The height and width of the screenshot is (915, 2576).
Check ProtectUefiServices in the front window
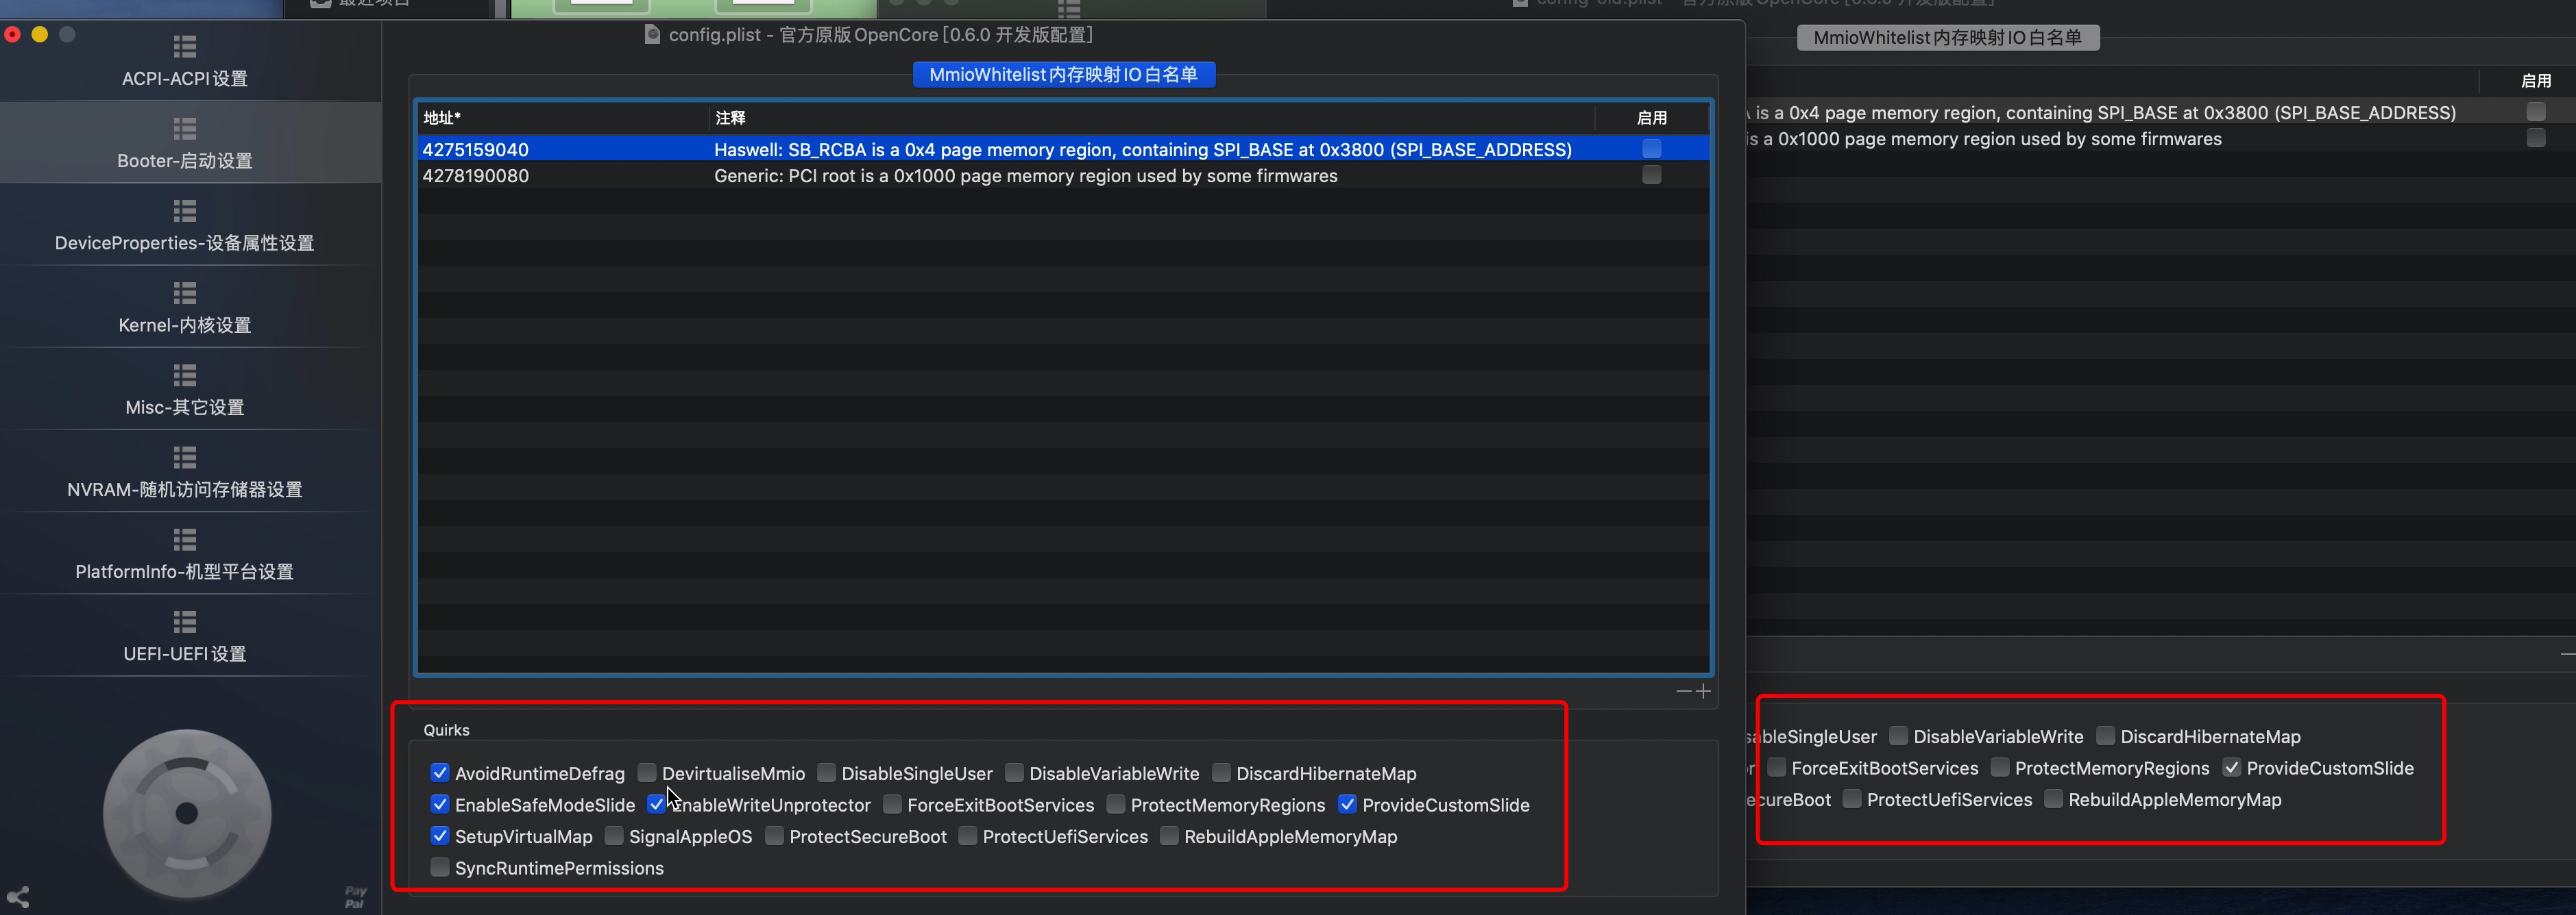click(967, 835)
